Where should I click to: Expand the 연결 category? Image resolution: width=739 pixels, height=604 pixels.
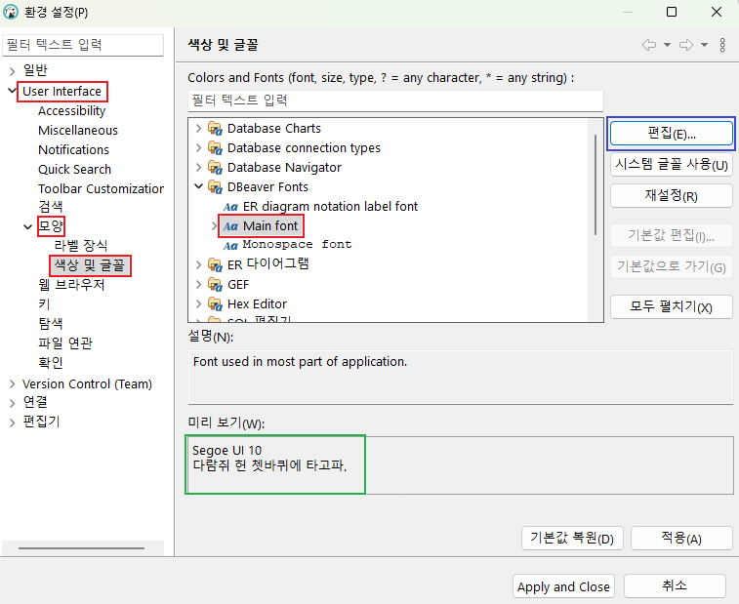13,403
